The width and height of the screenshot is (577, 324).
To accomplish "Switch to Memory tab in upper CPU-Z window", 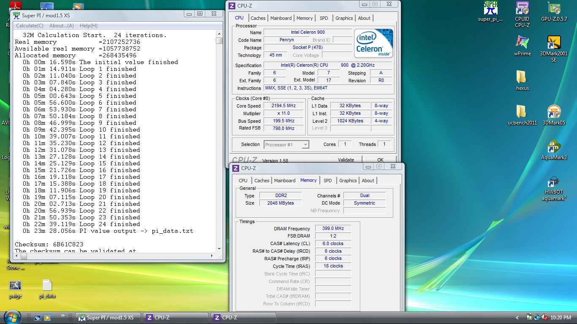I will tap(305, 18).
